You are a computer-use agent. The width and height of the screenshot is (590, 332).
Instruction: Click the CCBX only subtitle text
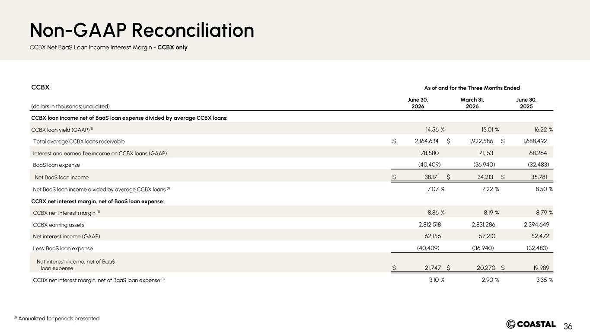172,48
